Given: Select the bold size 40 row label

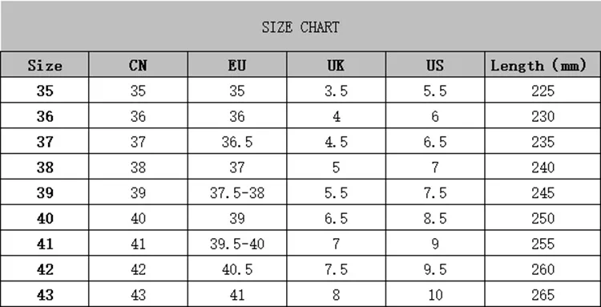Looking at the screenshot, I should 45,219.
